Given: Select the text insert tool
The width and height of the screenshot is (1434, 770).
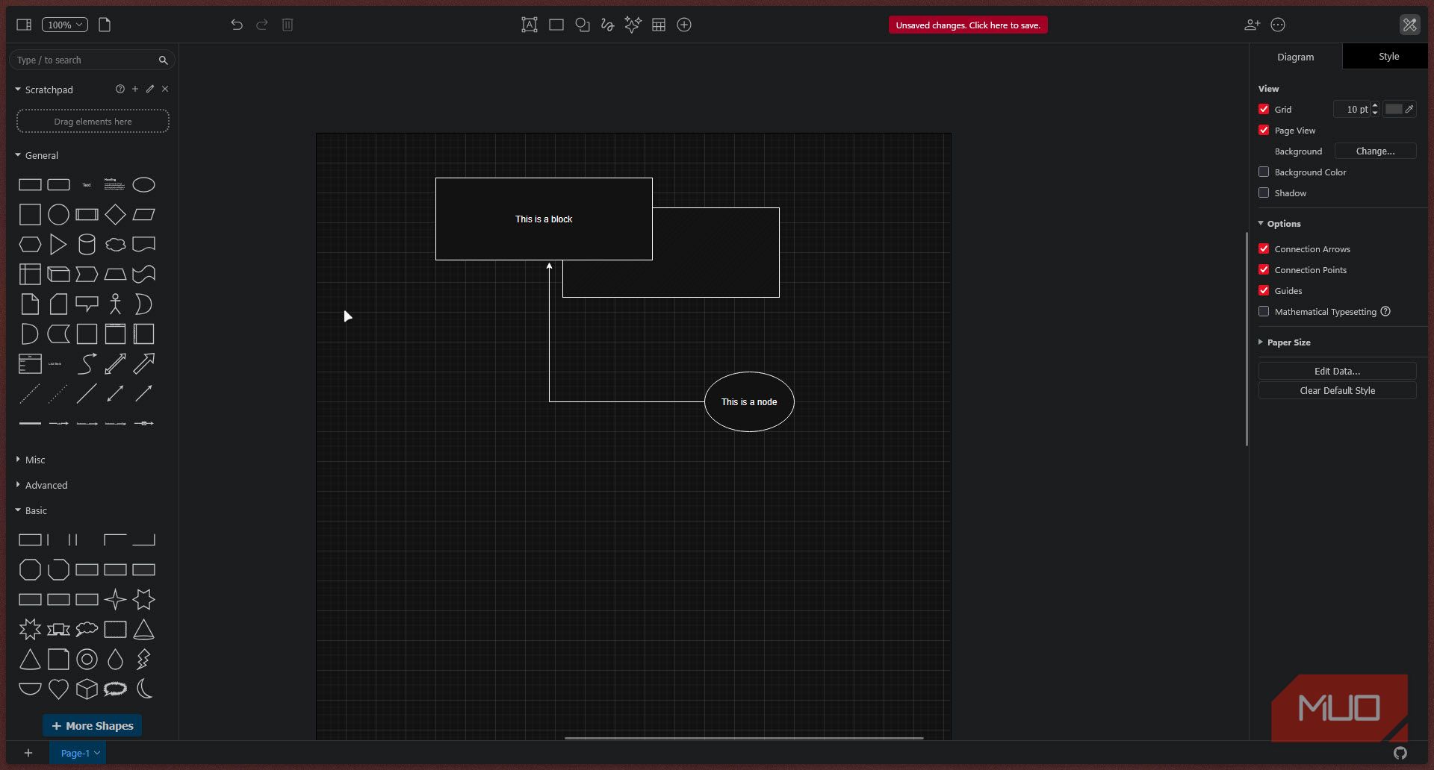Looking at the screenshot, I should pyautogui.click(x=530, y=25).
